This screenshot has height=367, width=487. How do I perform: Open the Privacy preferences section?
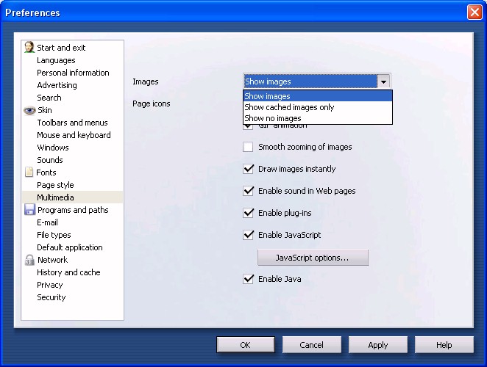point(50,285)
